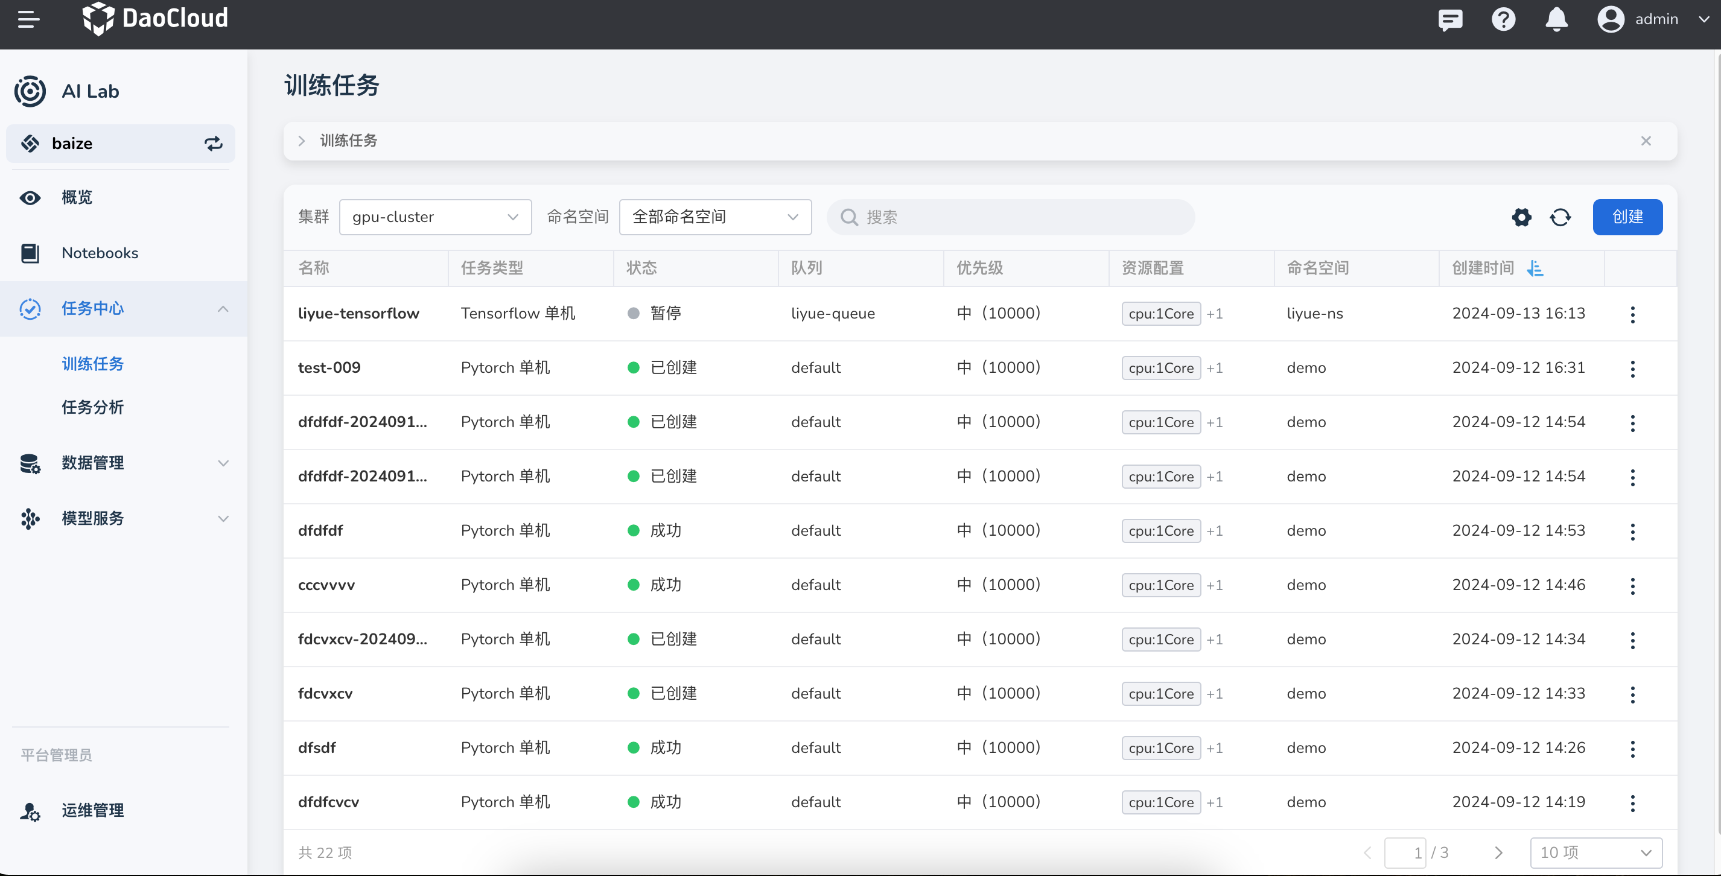The height and width of the screenshot is (876, 1721).
Task: Open the notifications bell
Action: (x=1556, y=19)
